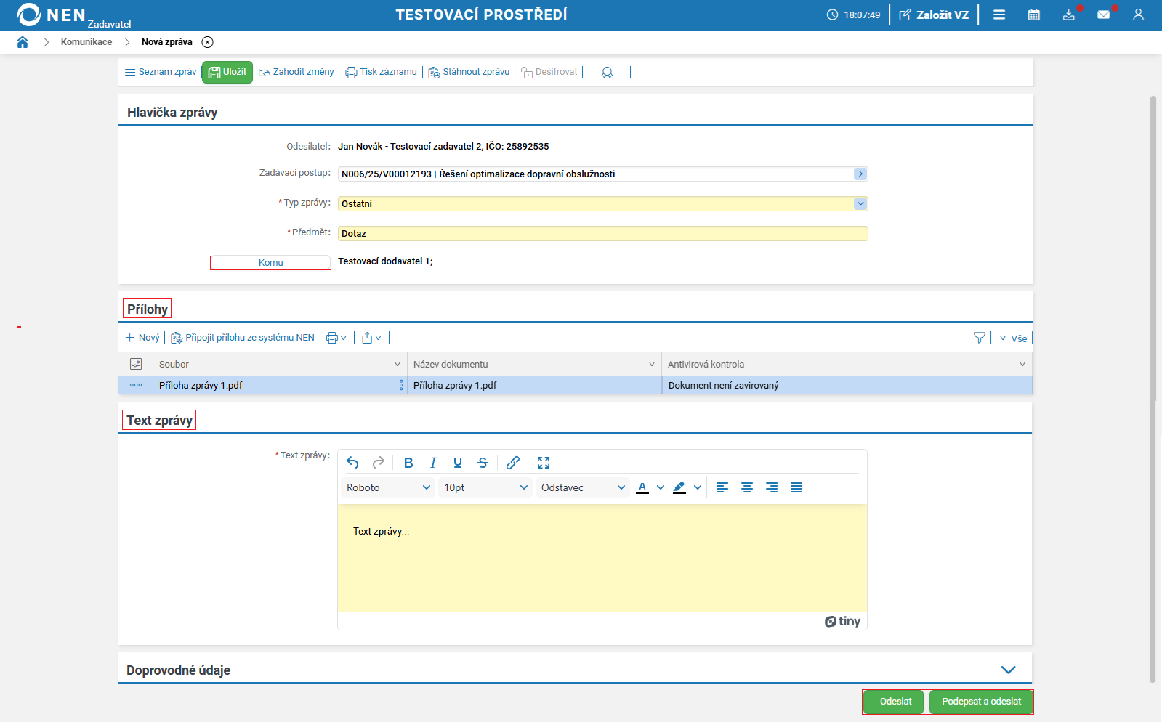Click into the Předmět input field
Image resolution: width=1162 pixels, height=722 pixels.
click(602, 234)
